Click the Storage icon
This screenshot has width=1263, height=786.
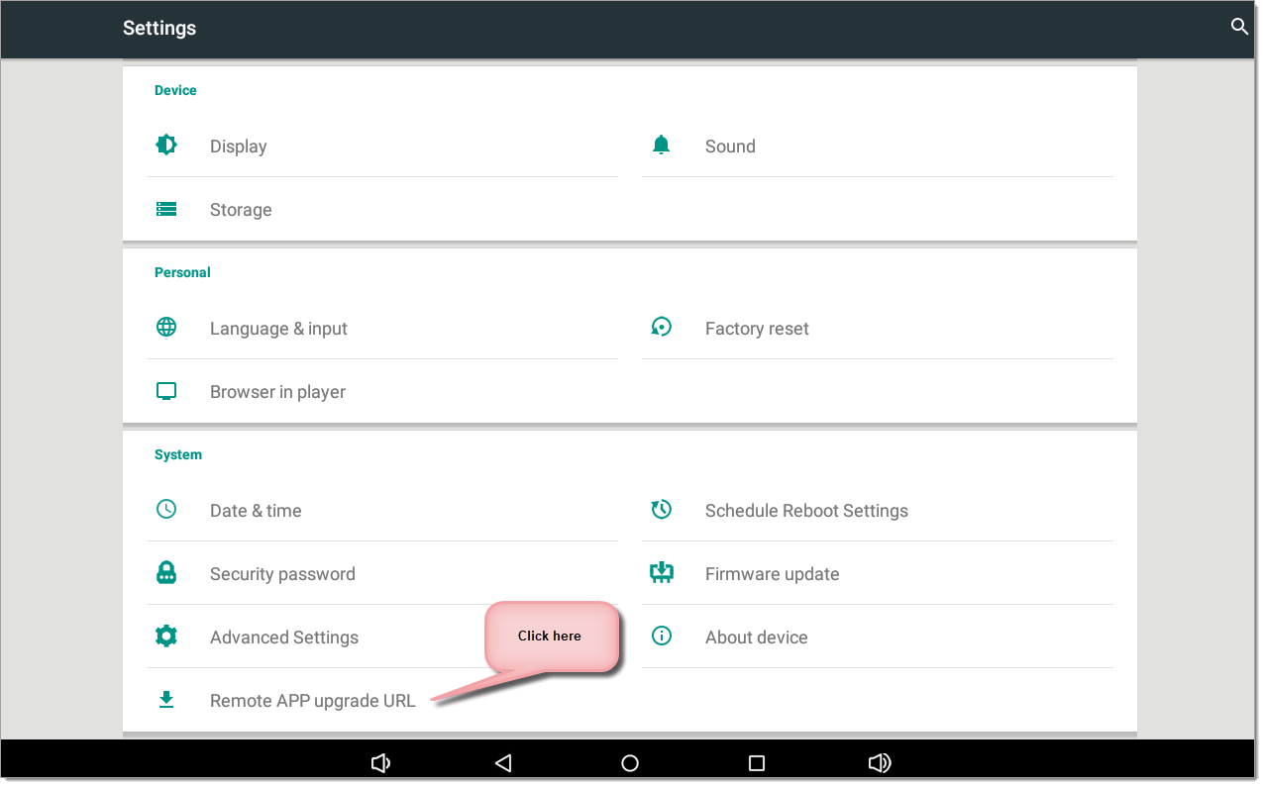(166, 209)
